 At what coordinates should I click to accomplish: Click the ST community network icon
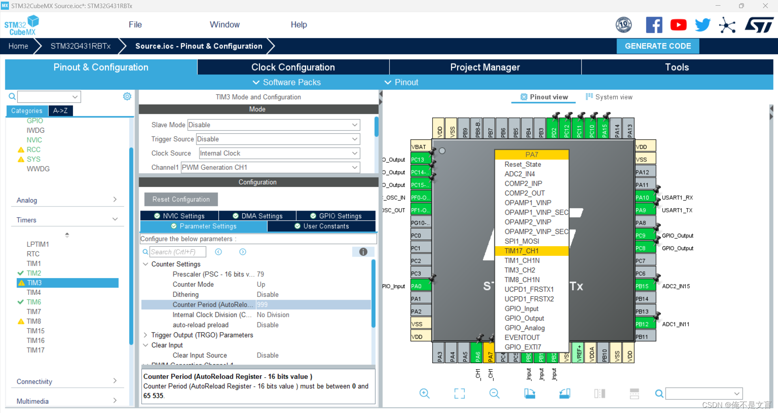727,25
